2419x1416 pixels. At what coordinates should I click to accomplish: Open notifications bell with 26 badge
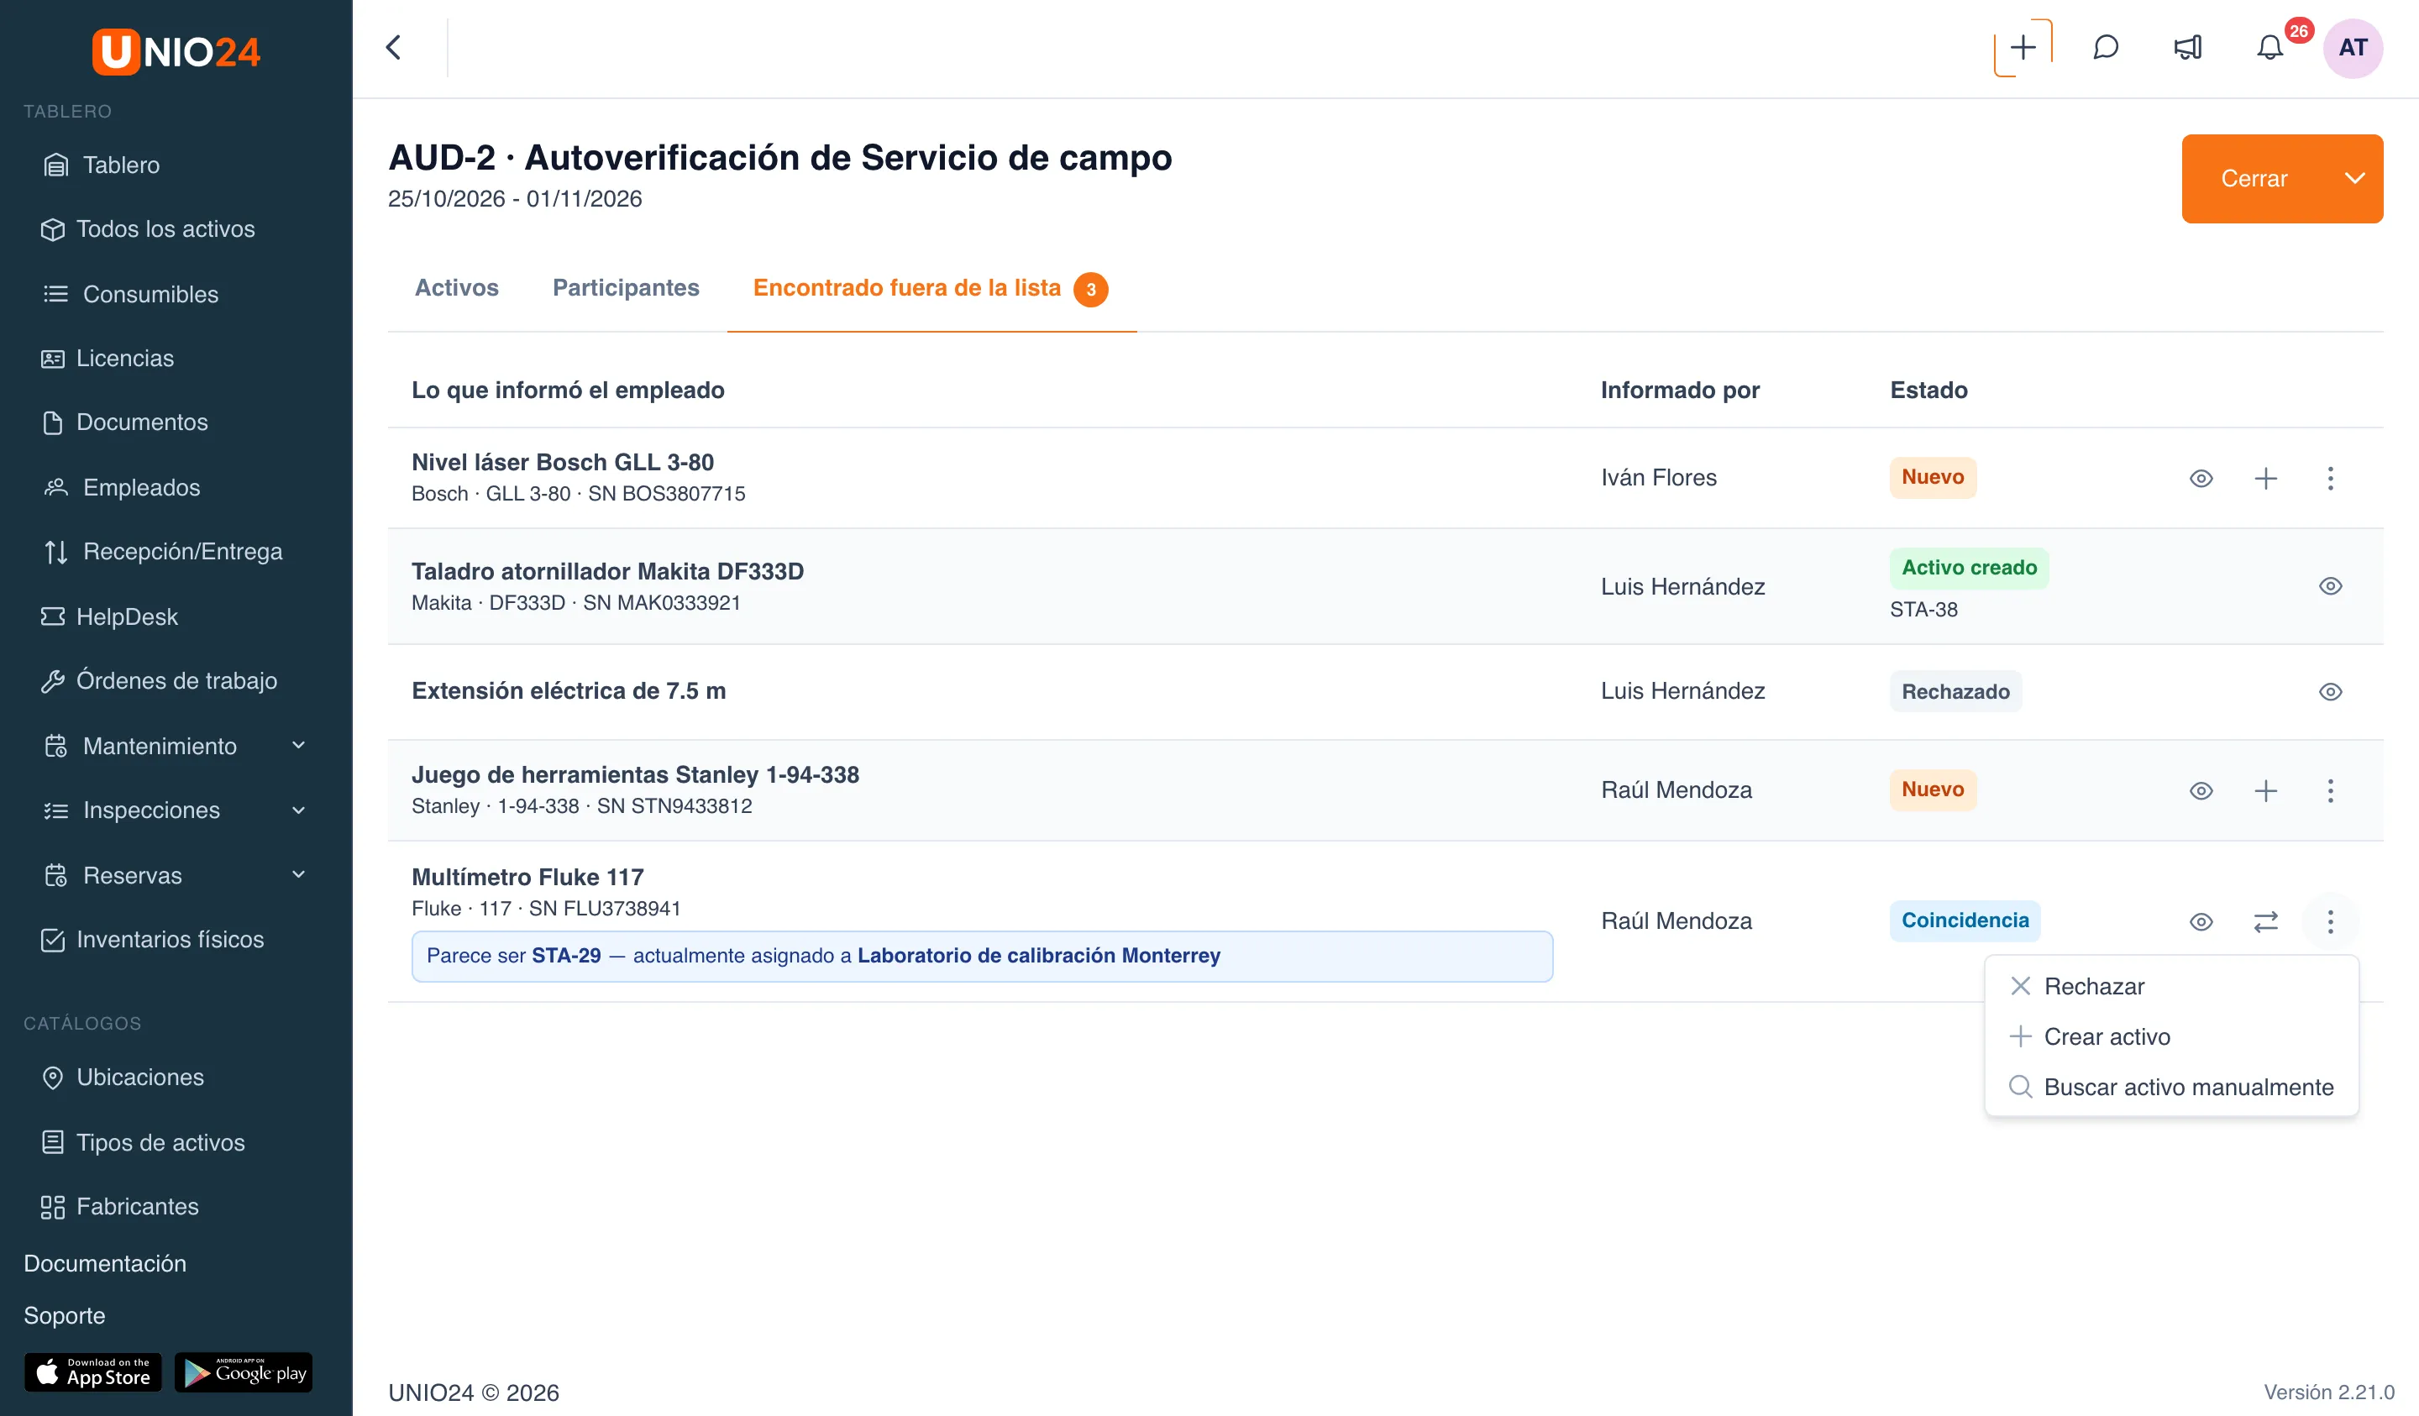point(2270,47)
